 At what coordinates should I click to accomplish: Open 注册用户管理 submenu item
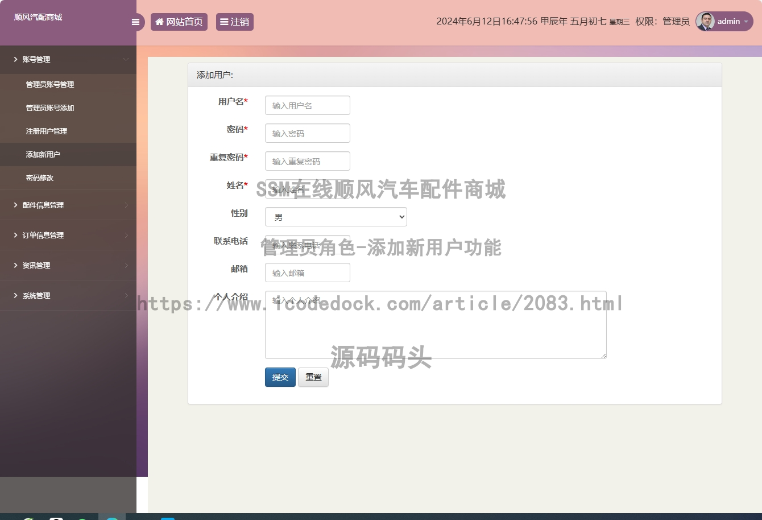tap(68, 131)
